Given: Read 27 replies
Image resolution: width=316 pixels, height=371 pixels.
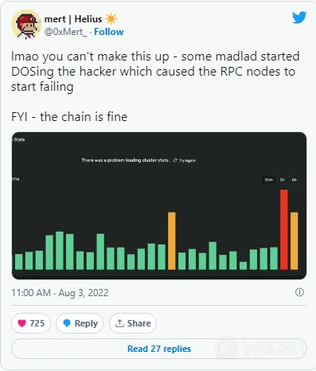Looking at the screenshot, I should [159, 349].
